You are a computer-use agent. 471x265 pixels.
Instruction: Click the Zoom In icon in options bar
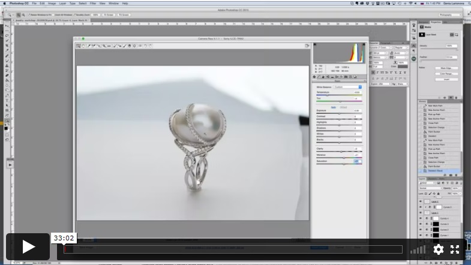tap(19, 15)
